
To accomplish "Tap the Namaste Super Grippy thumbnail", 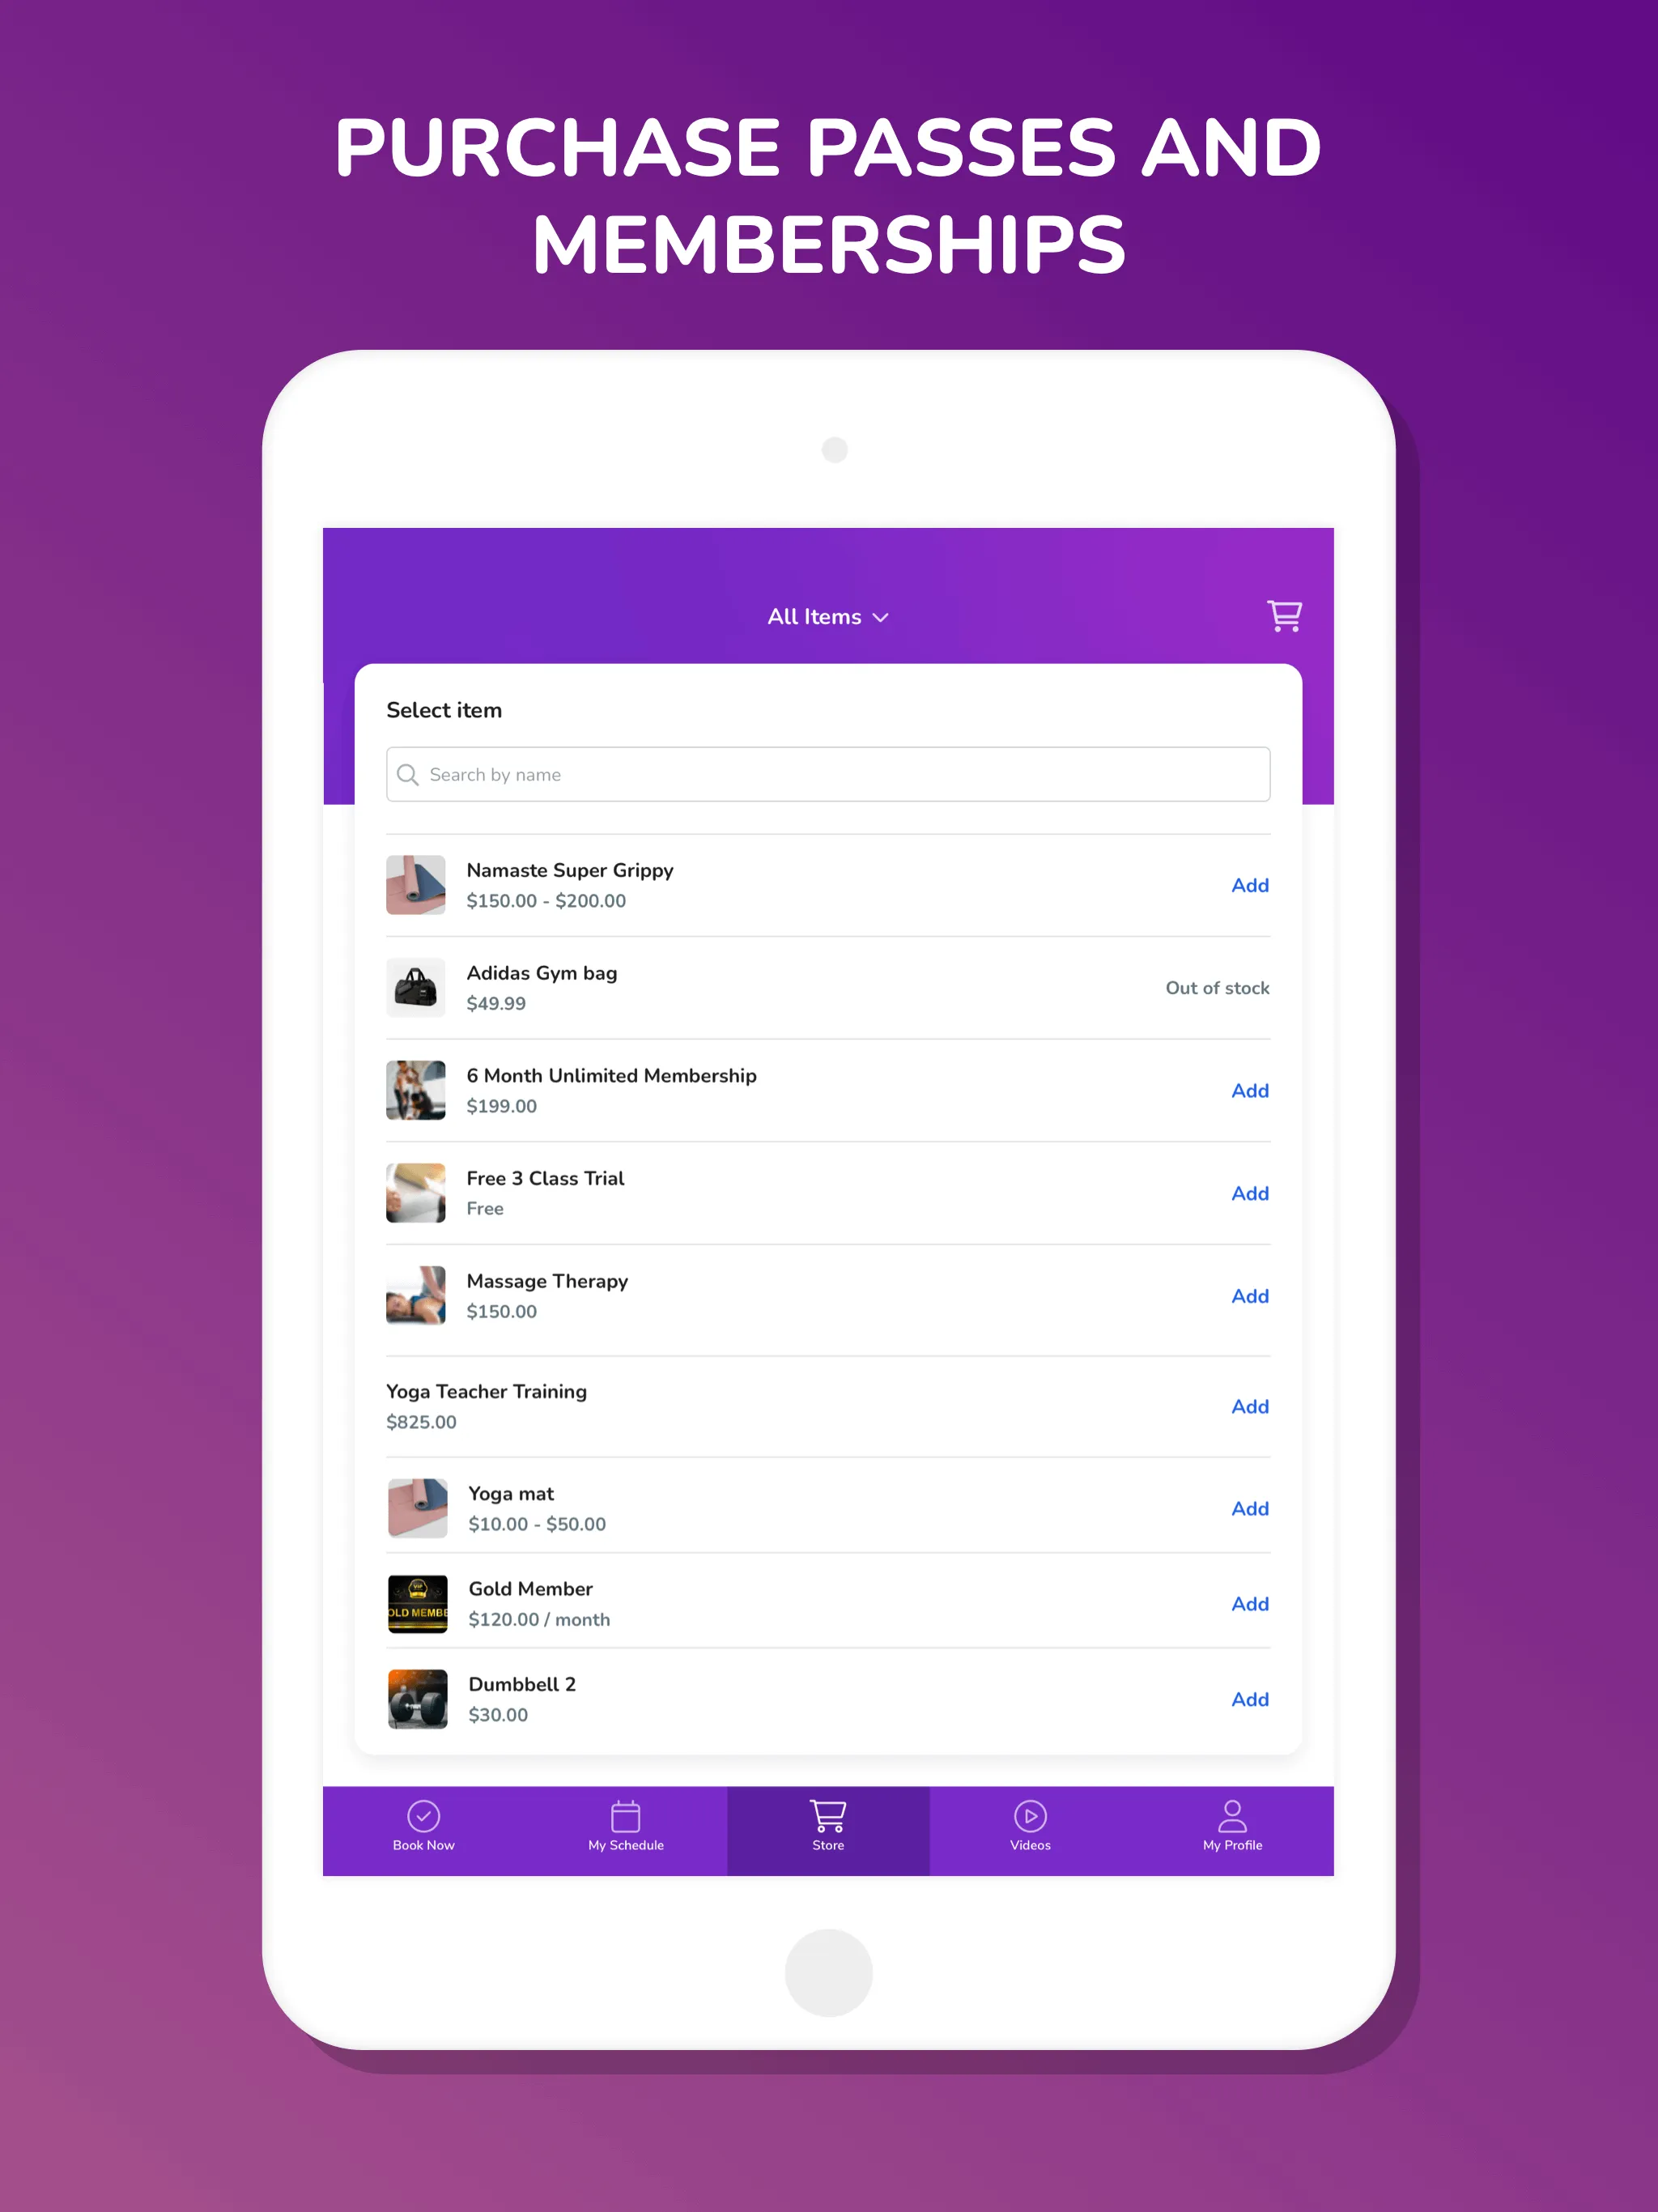I will coord(418,887).
